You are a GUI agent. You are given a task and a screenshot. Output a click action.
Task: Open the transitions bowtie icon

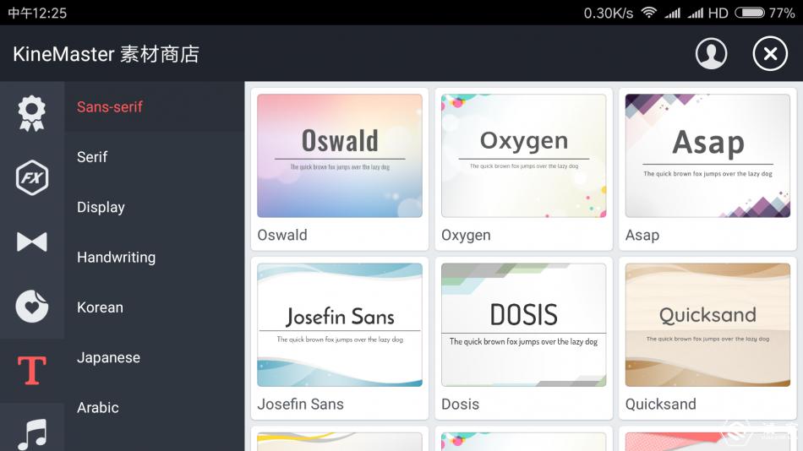[32, 242]
